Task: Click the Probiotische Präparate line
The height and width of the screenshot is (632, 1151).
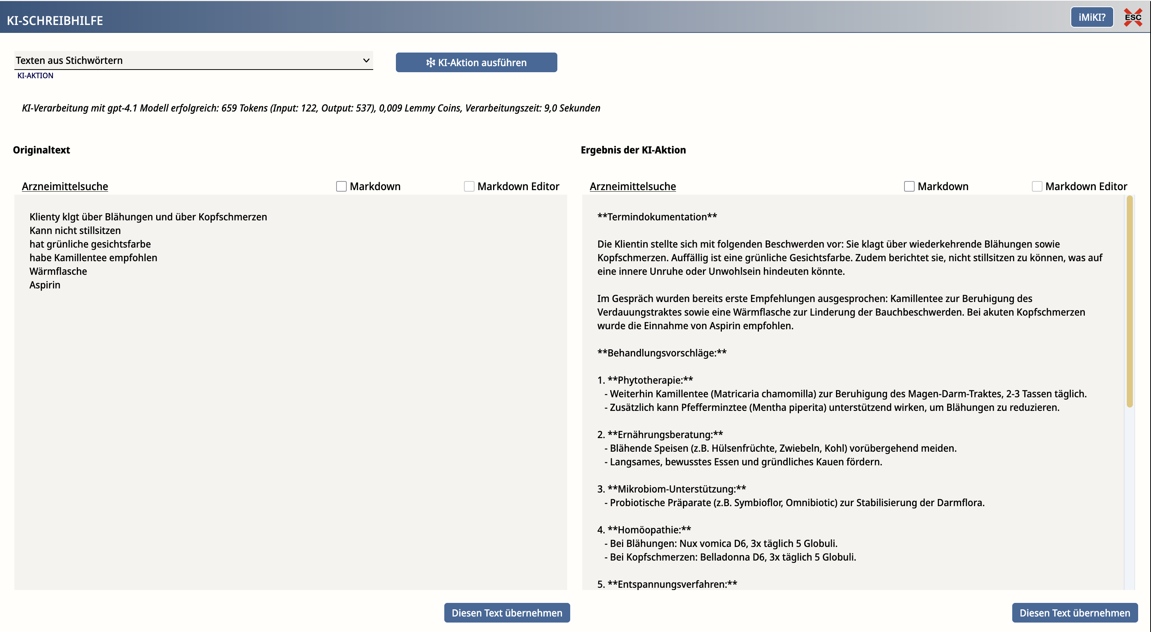Action: 794,503
